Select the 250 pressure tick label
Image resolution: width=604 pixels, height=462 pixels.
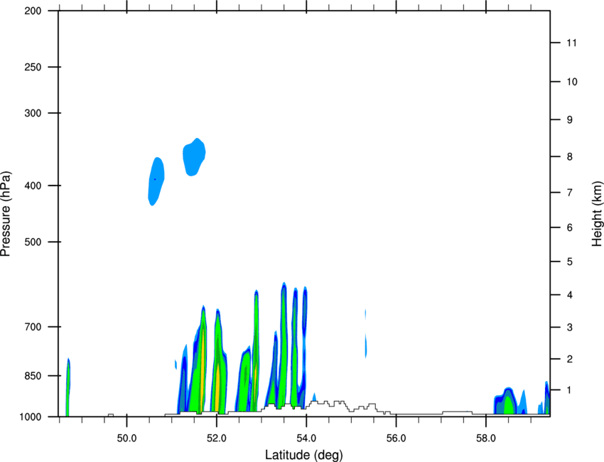point(33,67)
